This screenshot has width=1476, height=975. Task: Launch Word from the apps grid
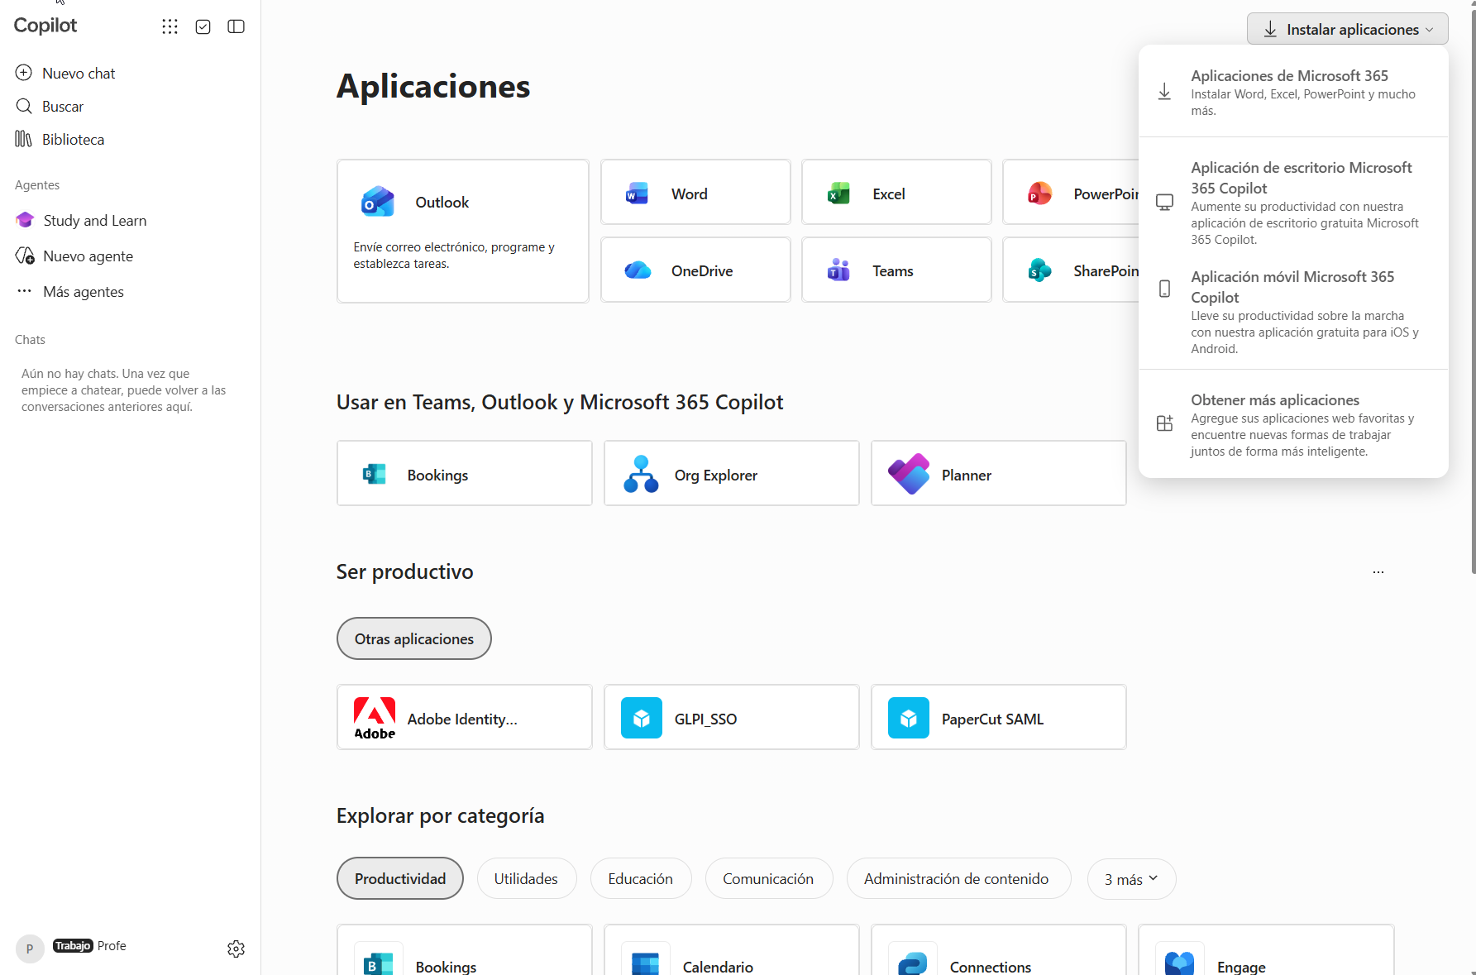point(695,193)
